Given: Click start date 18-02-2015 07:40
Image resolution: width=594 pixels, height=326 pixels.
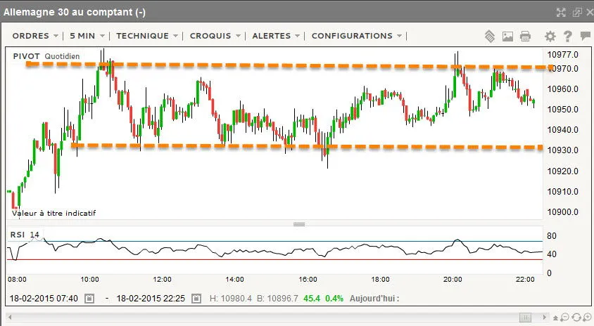Looking at the screenshot, I should click(44, 299).
